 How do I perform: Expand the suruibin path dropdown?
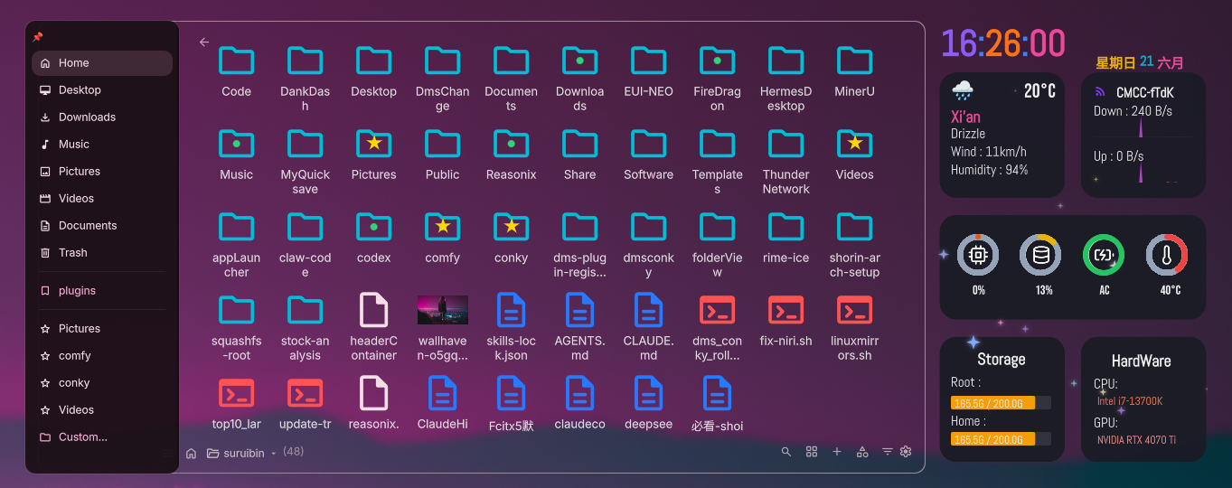point(273,454)
